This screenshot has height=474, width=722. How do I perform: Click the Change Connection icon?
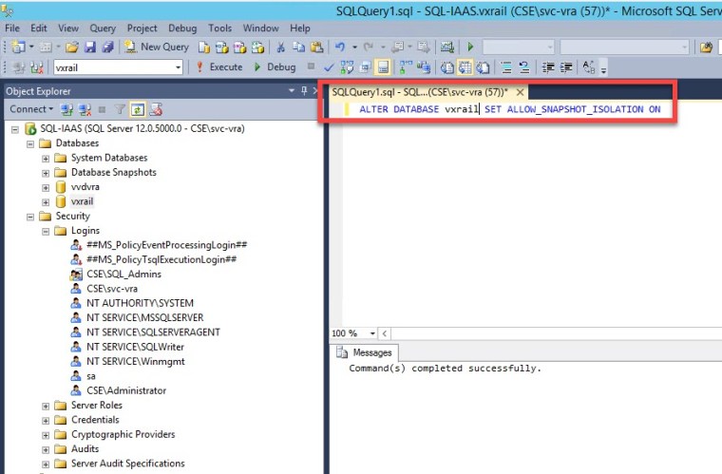click(38, 67)
